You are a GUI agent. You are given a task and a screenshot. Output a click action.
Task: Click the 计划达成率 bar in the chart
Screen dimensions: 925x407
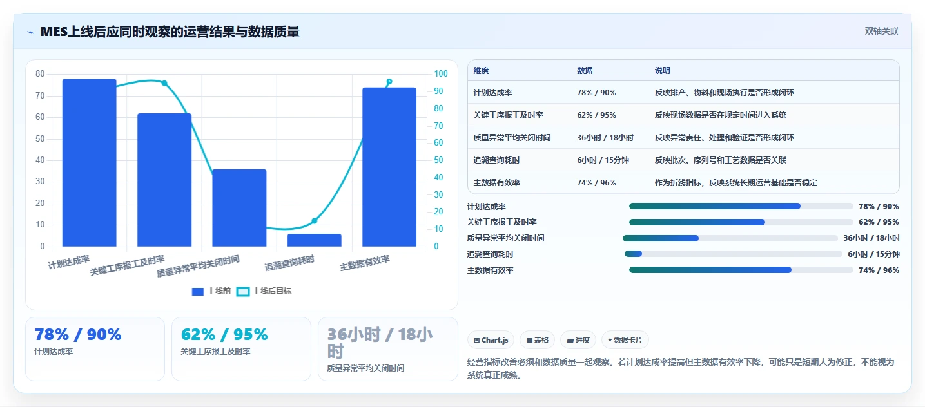[90, 163]
